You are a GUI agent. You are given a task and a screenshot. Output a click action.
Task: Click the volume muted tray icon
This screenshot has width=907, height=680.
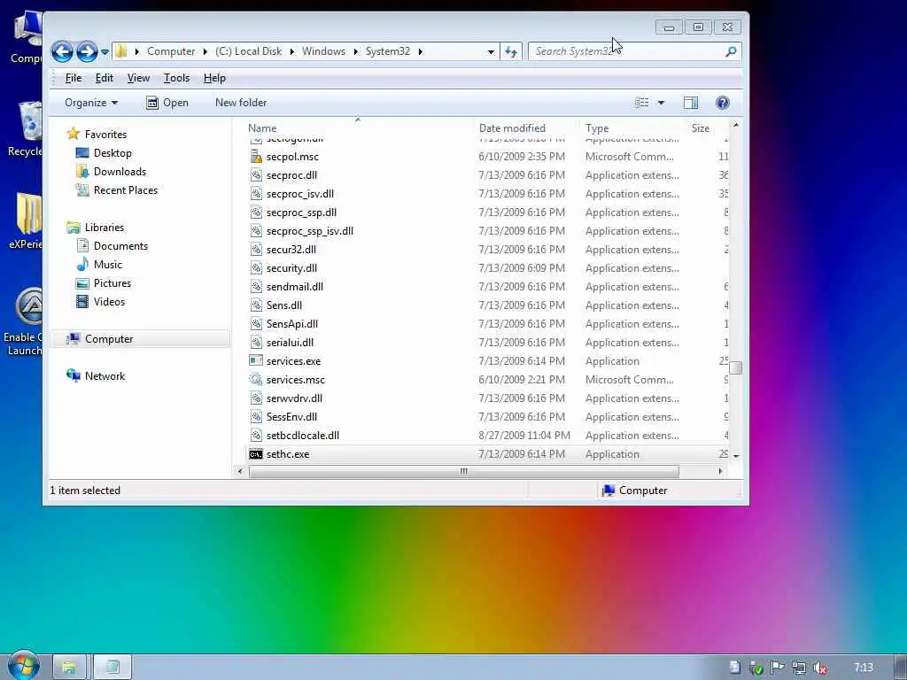click(819, 668)
